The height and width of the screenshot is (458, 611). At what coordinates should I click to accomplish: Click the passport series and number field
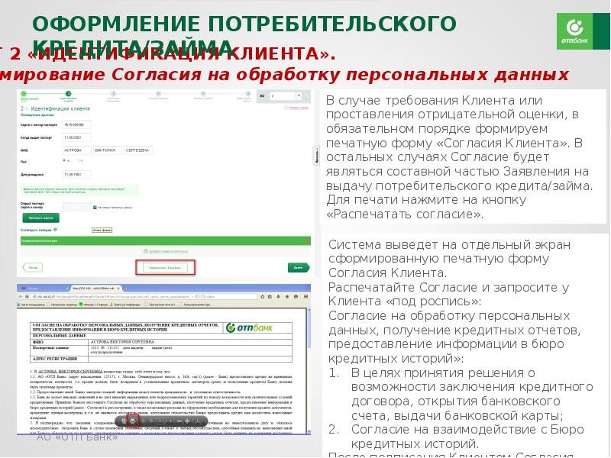click(x=75, y=124)
